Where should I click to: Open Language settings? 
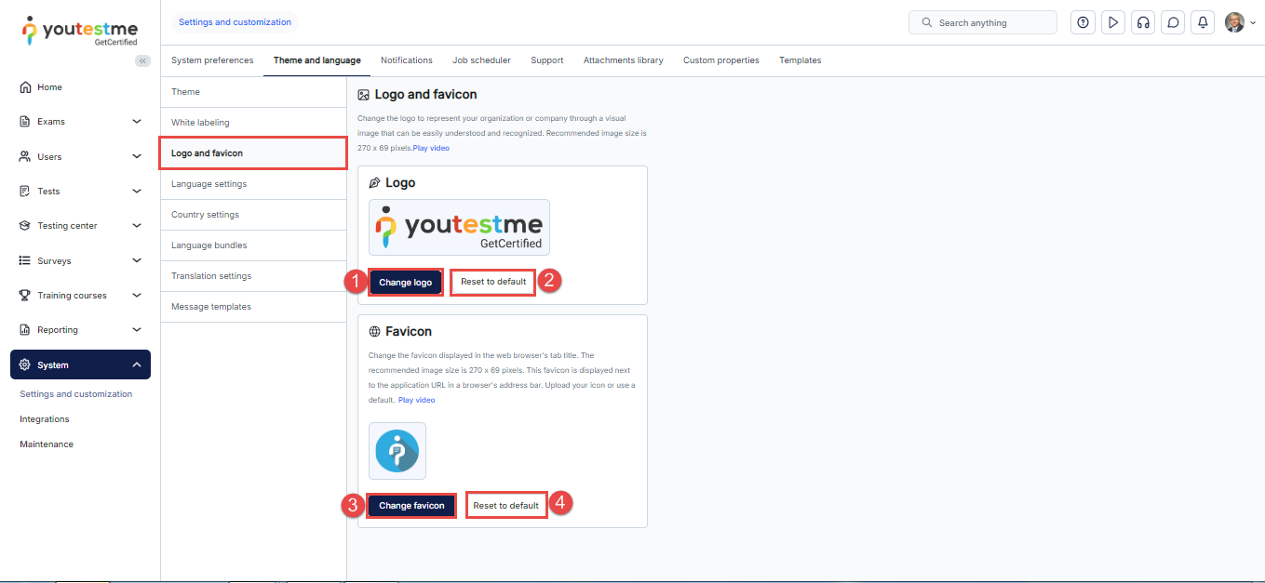[x=253, y=184]
